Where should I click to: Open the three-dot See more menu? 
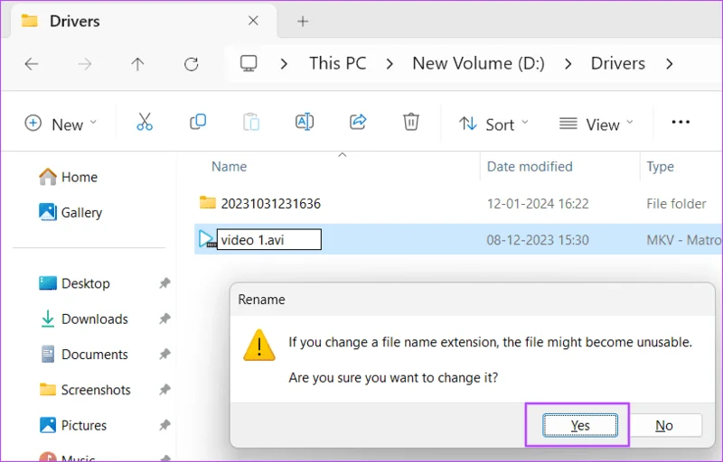tap(681, 122)
